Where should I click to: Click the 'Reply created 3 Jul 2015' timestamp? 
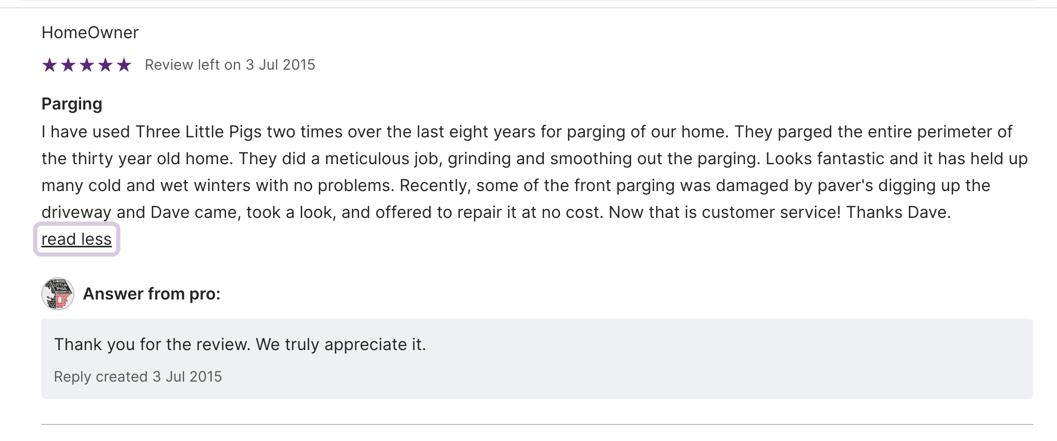pos(138,376)
